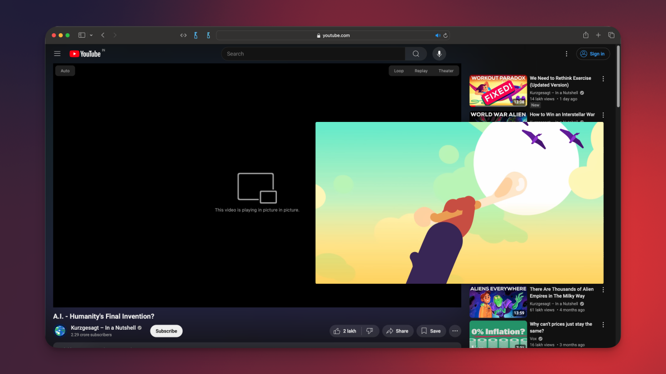Reload the youtube.com page

445,35
